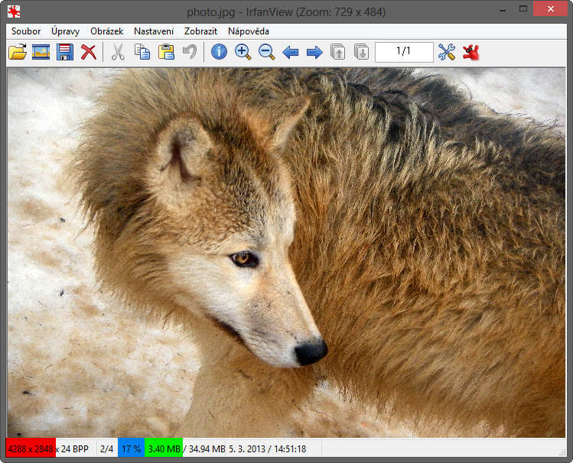
Task: Click the red IrfanView mascot about icon
Action: pos(470,52)
